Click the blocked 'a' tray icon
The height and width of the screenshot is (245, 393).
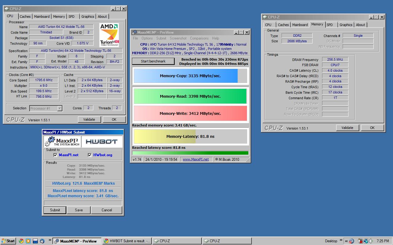click(x=352, y=241)
